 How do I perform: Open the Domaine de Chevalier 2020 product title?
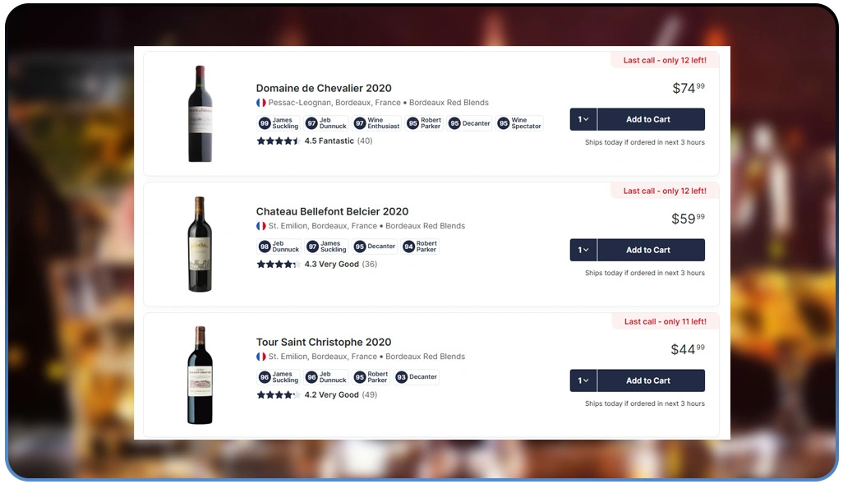pos(324,88)
